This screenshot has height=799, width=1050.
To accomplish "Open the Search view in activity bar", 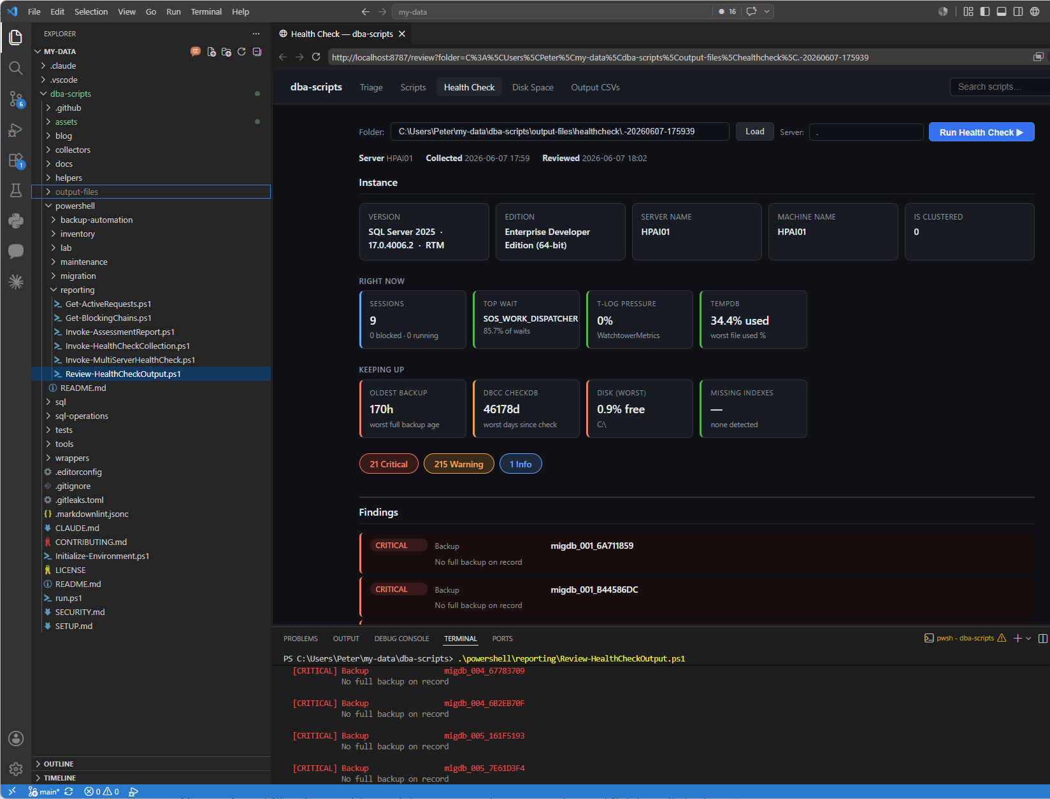I will click(x=16, y=68).
